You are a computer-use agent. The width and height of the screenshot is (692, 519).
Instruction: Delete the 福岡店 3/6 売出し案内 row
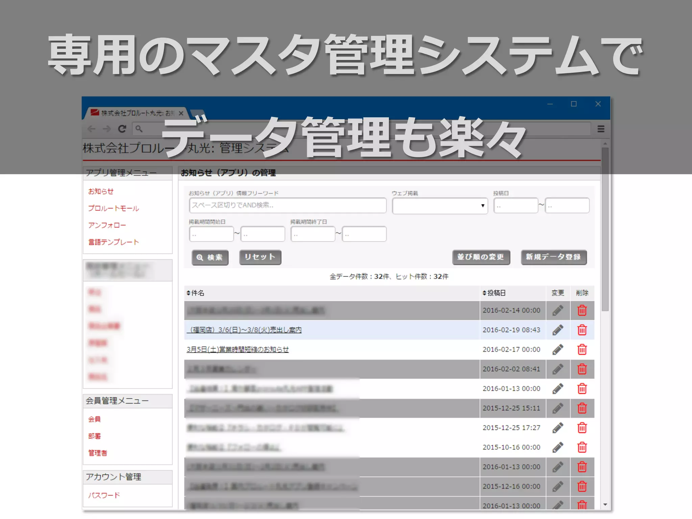coord(582,330)
